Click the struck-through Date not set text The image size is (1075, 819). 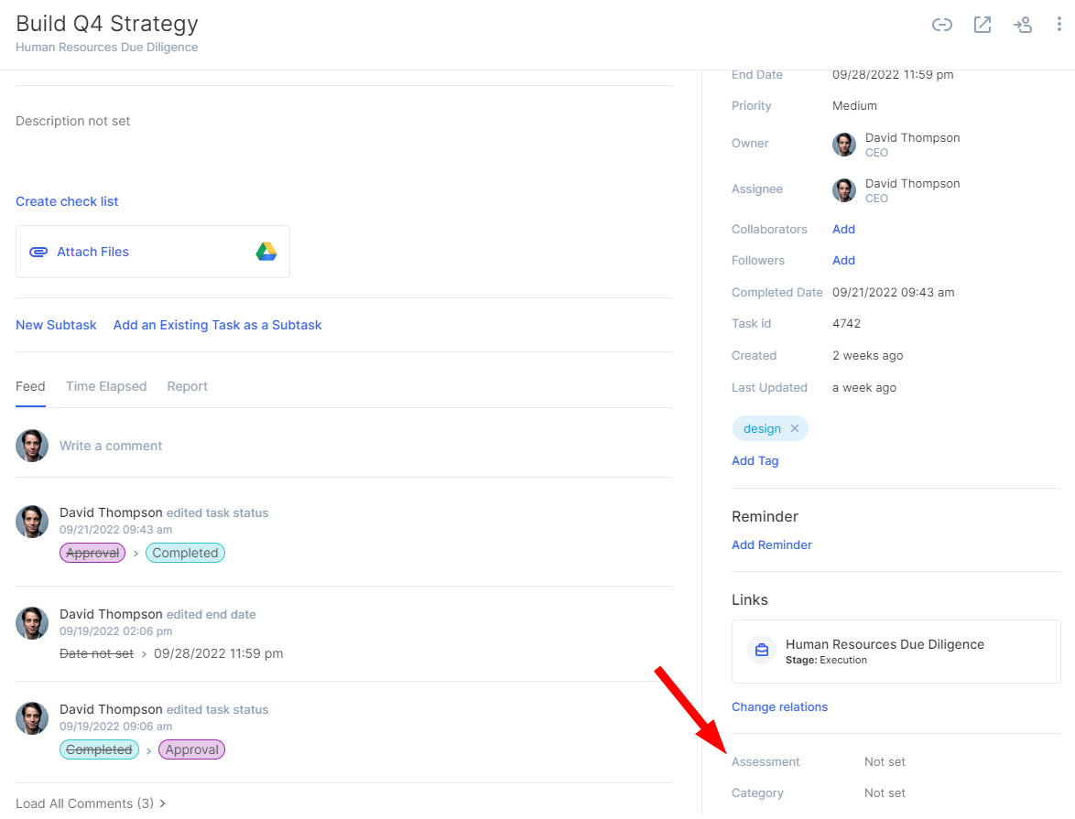point(97,654)
